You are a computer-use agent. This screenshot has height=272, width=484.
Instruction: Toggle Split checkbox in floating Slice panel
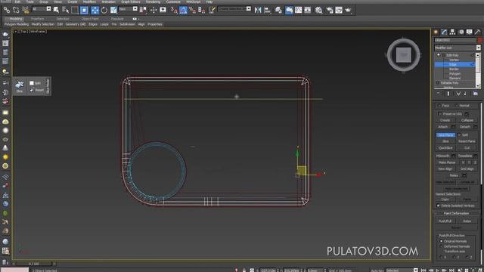32,83
